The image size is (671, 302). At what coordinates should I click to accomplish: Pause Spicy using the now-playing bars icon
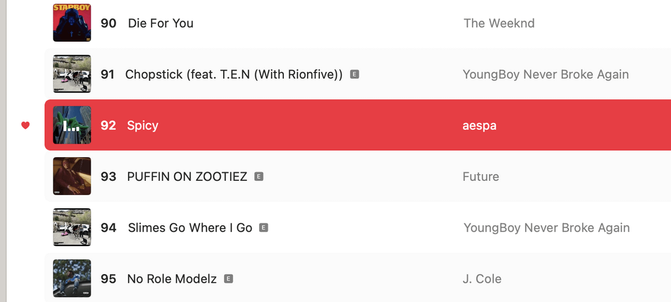pos(72,126)
